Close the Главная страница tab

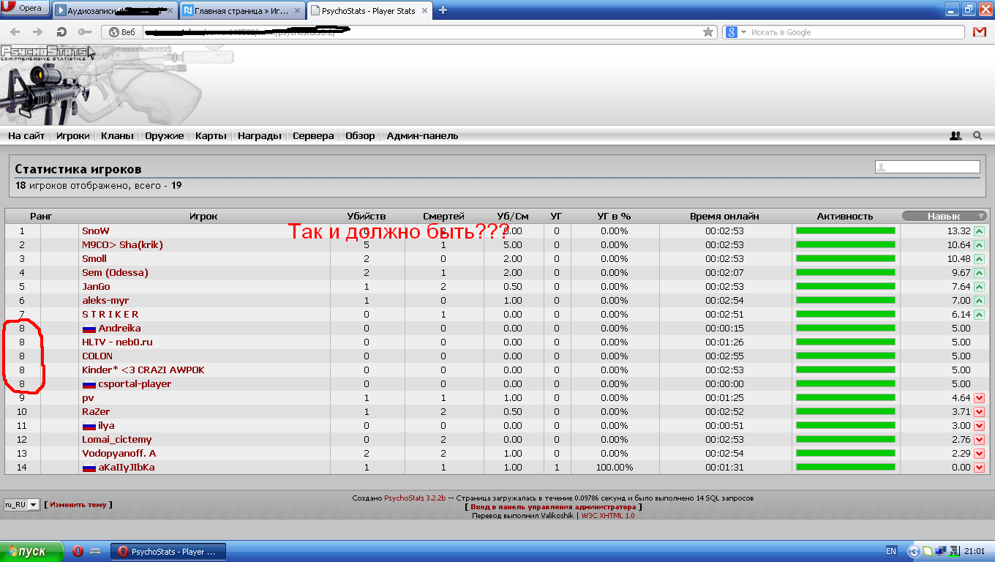(296, 11)
